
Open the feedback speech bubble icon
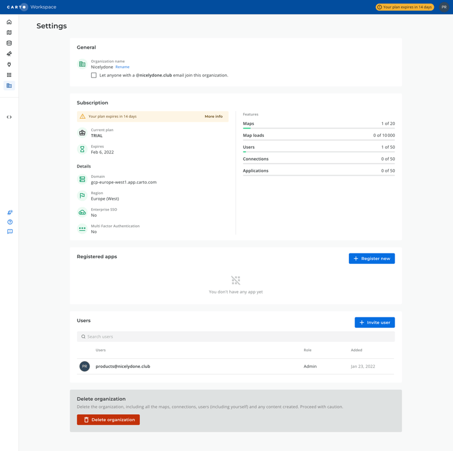coord(9,231)
